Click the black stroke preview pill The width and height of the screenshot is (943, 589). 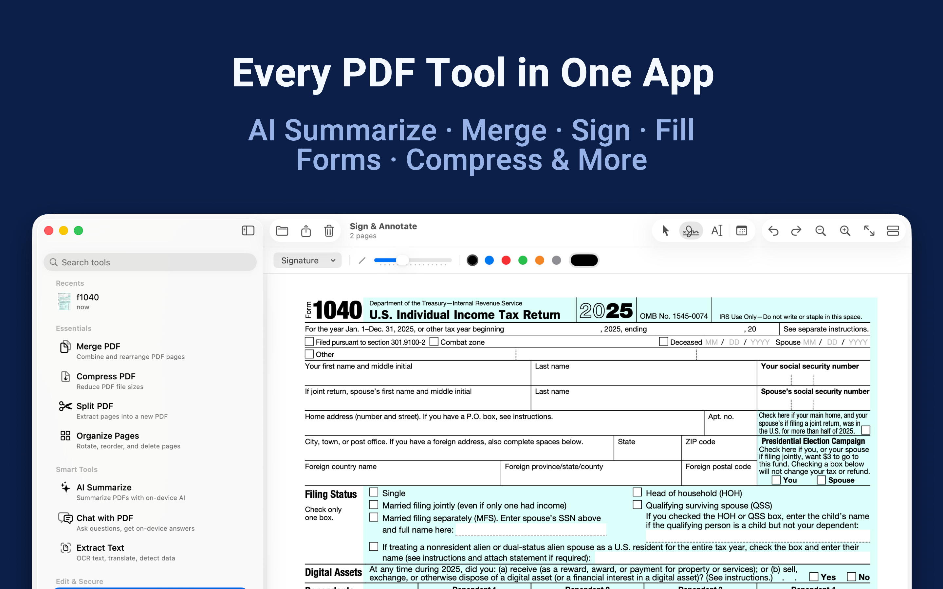pos(584,260)
